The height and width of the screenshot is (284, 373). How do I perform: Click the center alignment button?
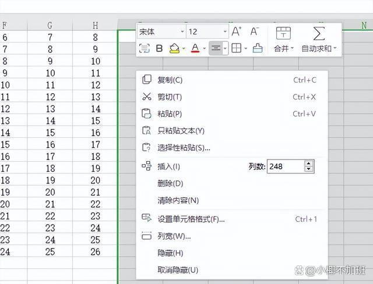tap(216, 48)
